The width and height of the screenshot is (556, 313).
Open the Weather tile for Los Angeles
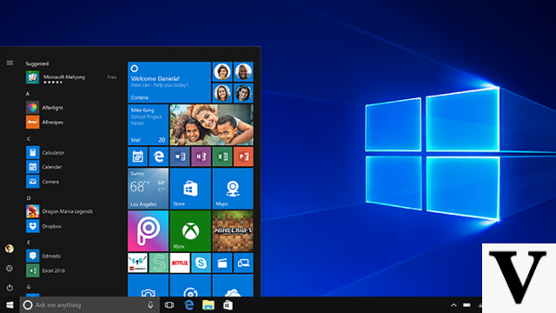click(x=148, y=189)
